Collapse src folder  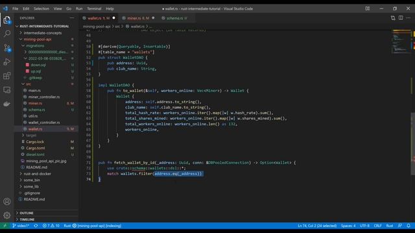tap(46, 84)
